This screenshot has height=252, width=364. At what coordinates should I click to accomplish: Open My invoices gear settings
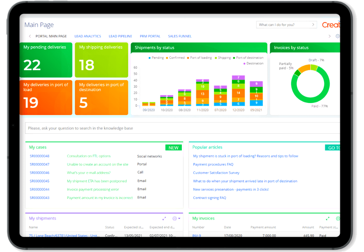(x=337, y=218)
